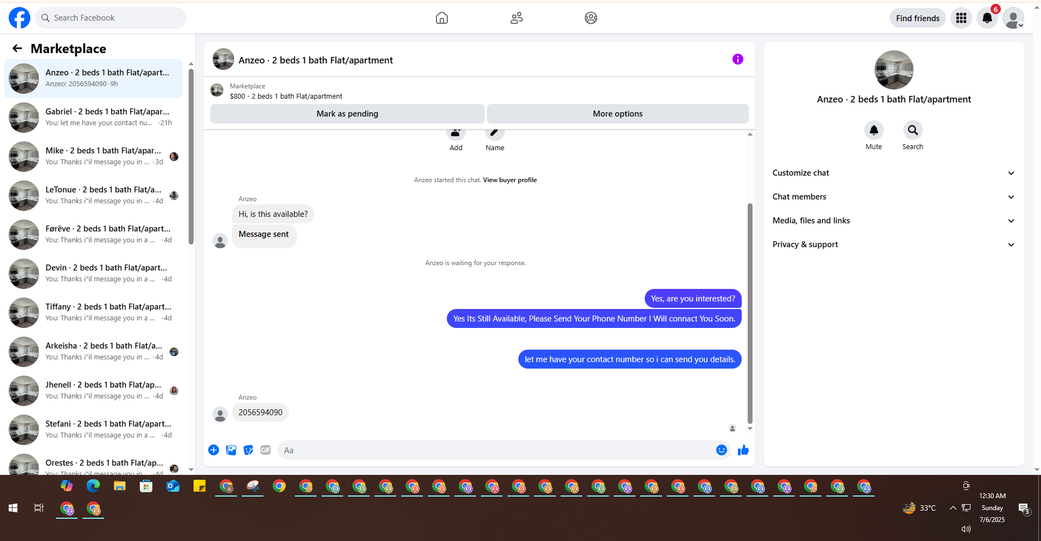Click chat messages vertical scrollbar

coord(750,313)
